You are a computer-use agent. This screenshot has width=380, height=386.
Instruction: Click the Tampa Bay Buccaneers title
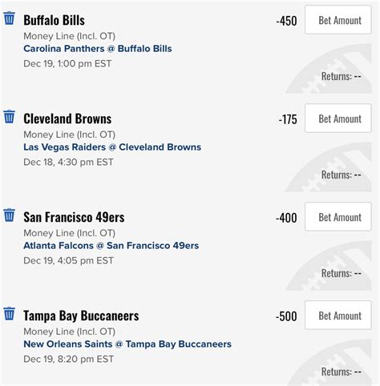pos(81,316)
